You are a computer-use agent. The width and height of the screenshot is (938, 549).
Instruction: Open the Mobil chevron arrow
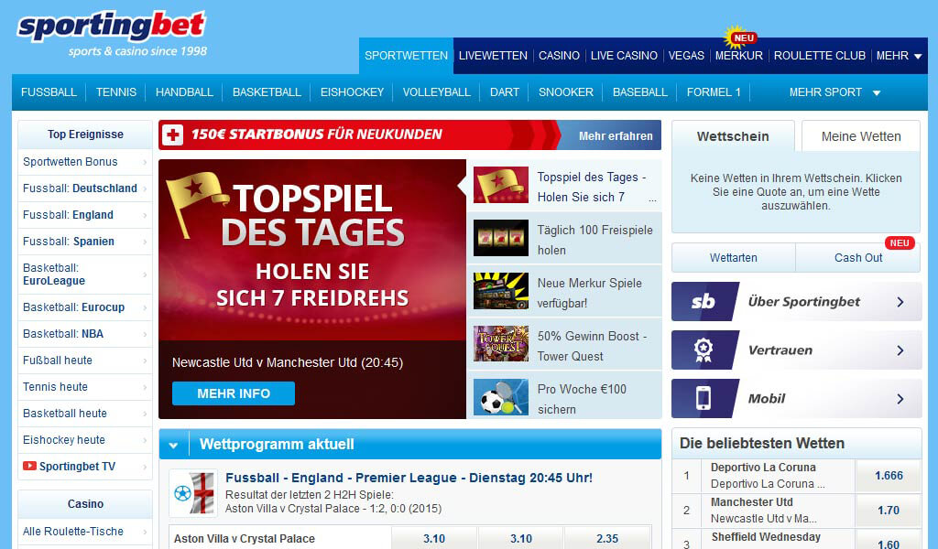coord(900,399)
